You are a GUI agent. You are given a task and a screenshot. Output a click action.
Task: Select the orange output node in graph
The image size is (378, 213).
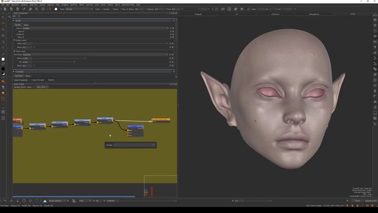coord(161,120)
